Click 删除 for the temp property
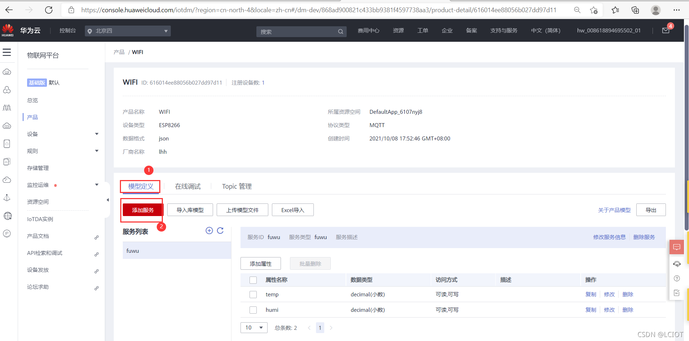 [x=628, y=294]
